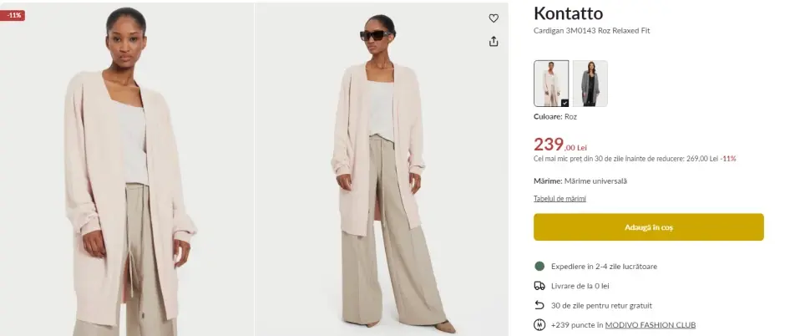The image size is (785, 336).
Task: Add product to wishlist with heart icon
Action: click(x=494, y=18)
